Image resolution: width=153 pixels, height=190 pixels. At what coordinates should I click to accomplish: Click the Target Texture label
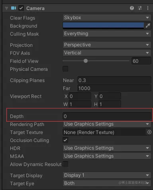pyautogui.click(x=26, y=132)
